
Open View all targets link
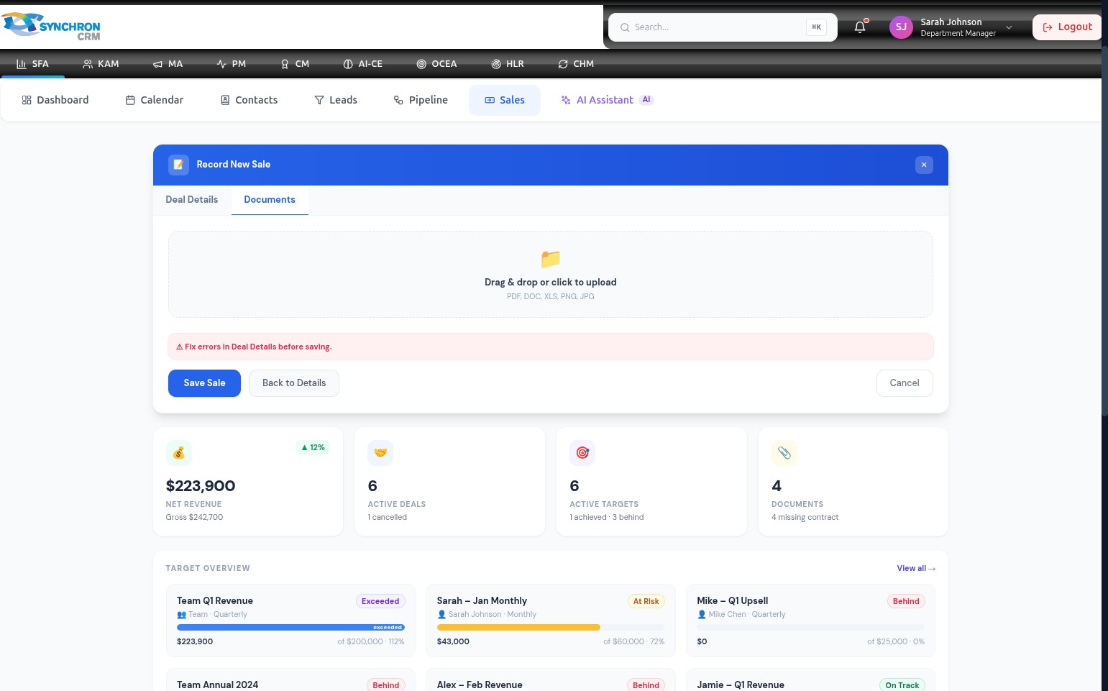(916, 569)
